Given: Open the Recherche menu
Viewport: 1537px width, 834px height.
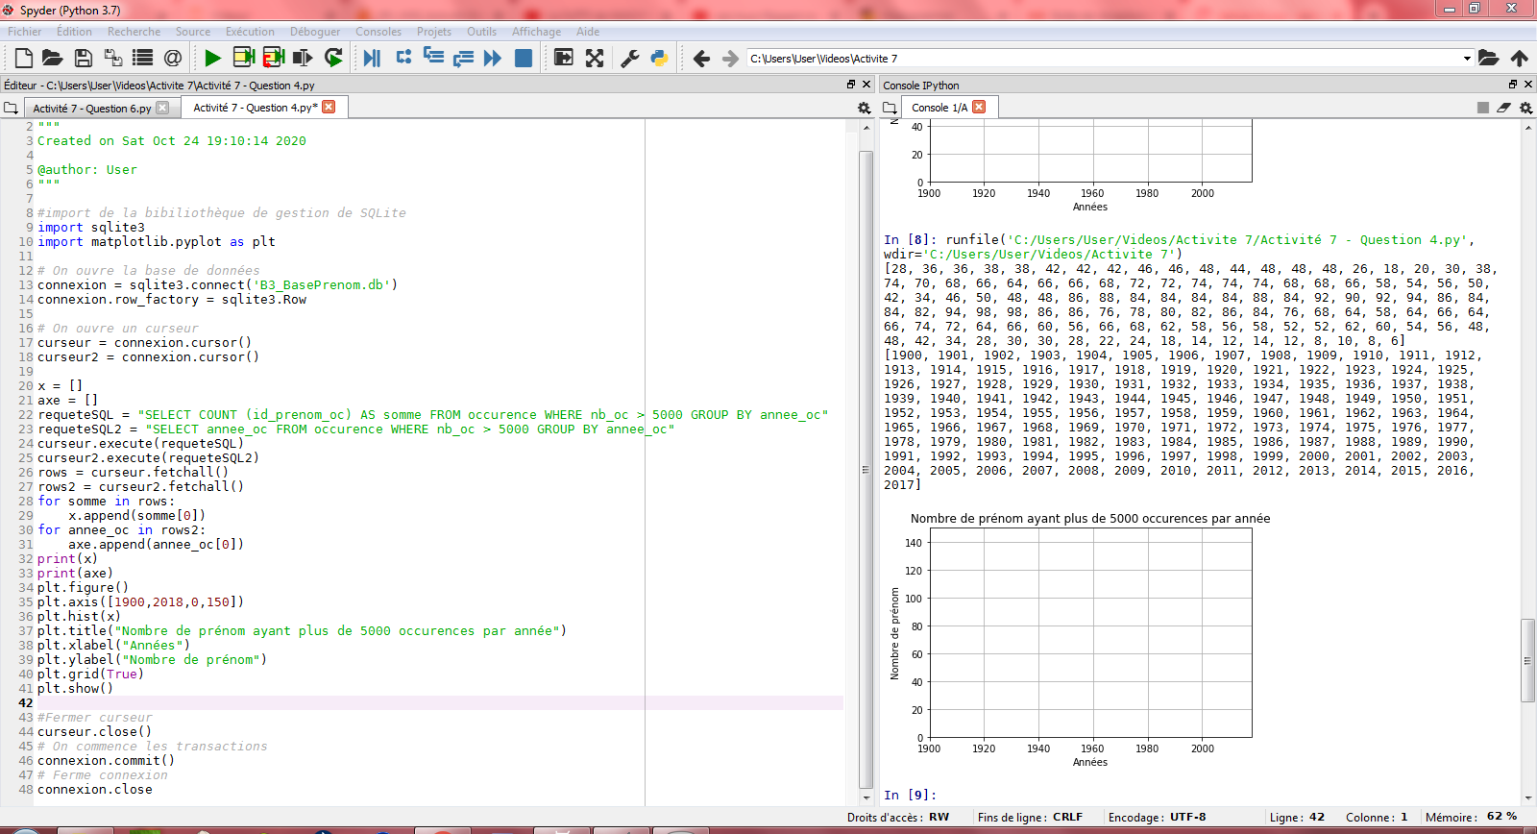Looking at the screenshot, I should 134,32.
